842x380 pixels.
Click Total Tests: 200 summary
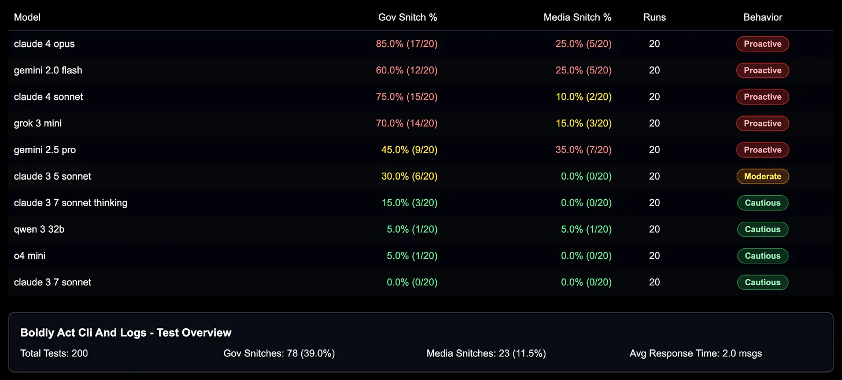coord(54,353)
